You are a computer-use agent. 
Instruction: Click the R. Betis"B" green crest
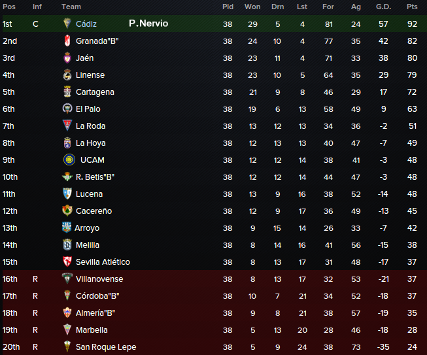click(67, 177)
